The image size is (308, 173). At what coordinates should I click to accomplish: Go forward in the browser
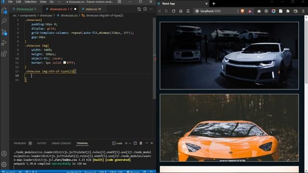pos(167,11)
